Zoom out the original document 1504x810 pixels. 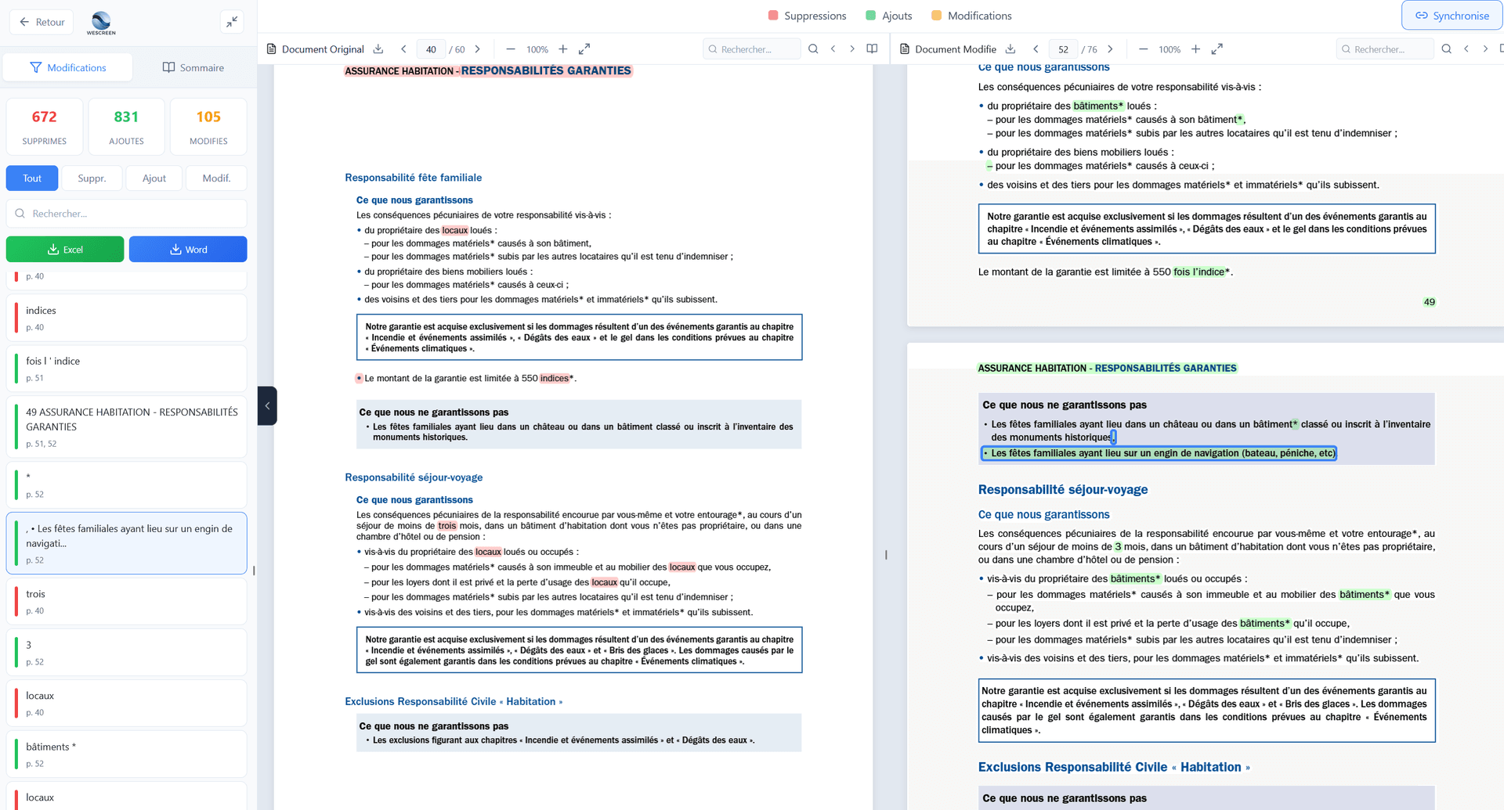[x=510, y=49]
